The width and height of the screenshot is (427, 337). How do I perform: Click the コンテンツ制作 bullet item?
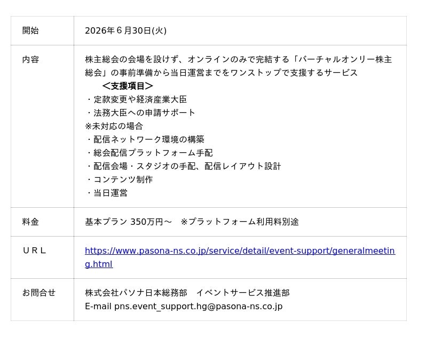coord(120,179)
